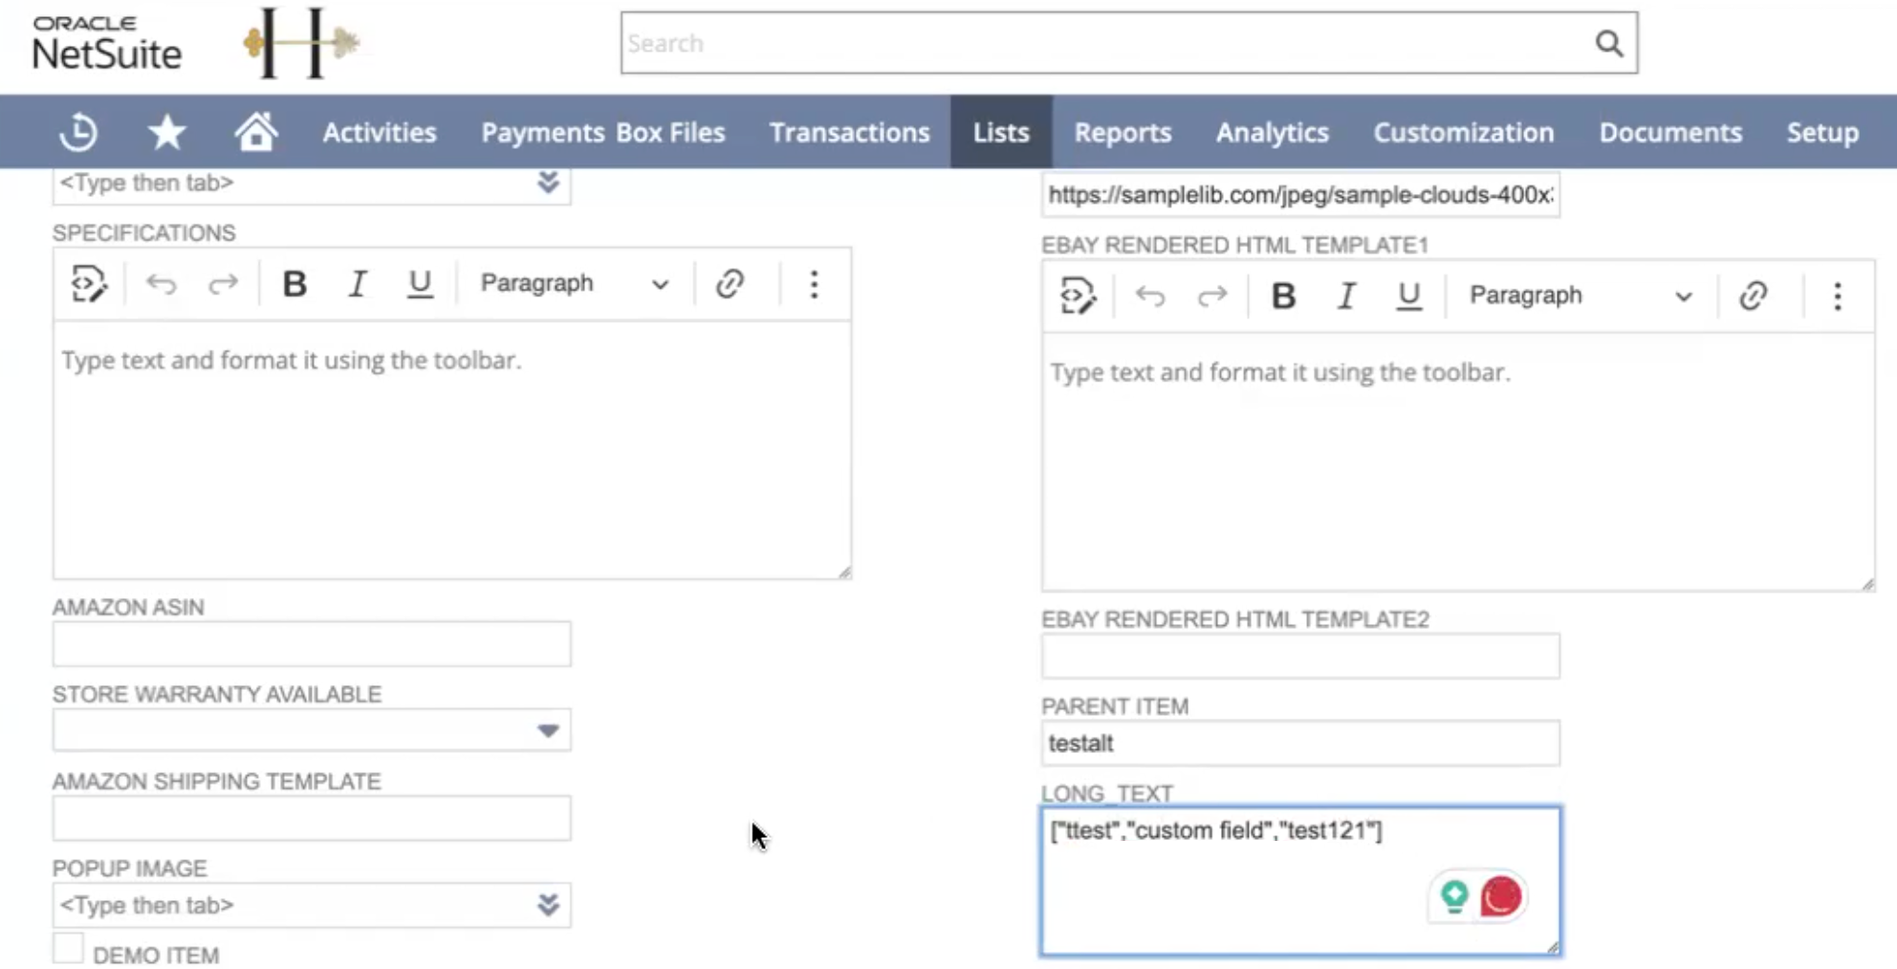Open the Lists menu
This screenshot has height=969, width=1897.
point(1001,132)
